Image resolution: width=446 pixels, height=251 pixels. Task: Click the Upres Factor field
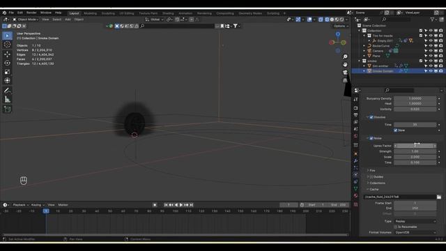(x=415, y=146)
